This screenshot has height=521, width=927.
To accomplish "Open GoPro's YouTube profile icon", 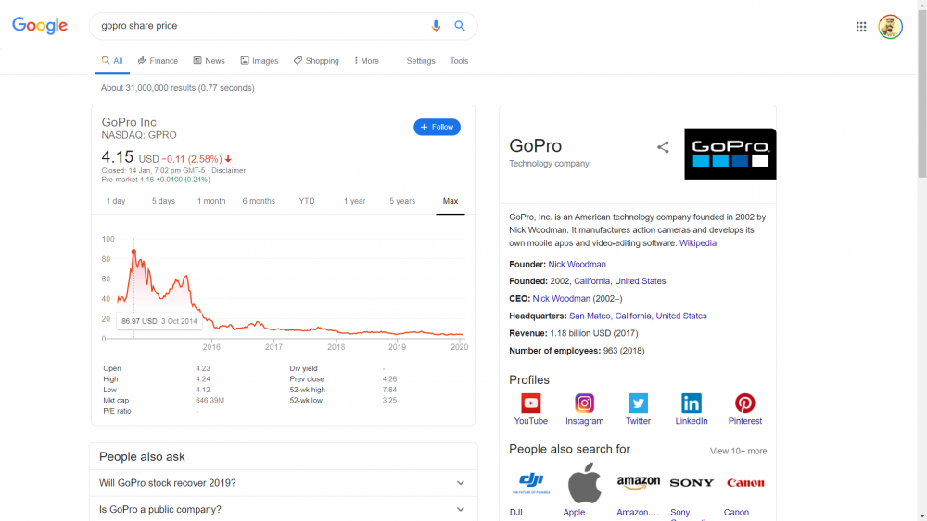I will (x=530, y=403).
